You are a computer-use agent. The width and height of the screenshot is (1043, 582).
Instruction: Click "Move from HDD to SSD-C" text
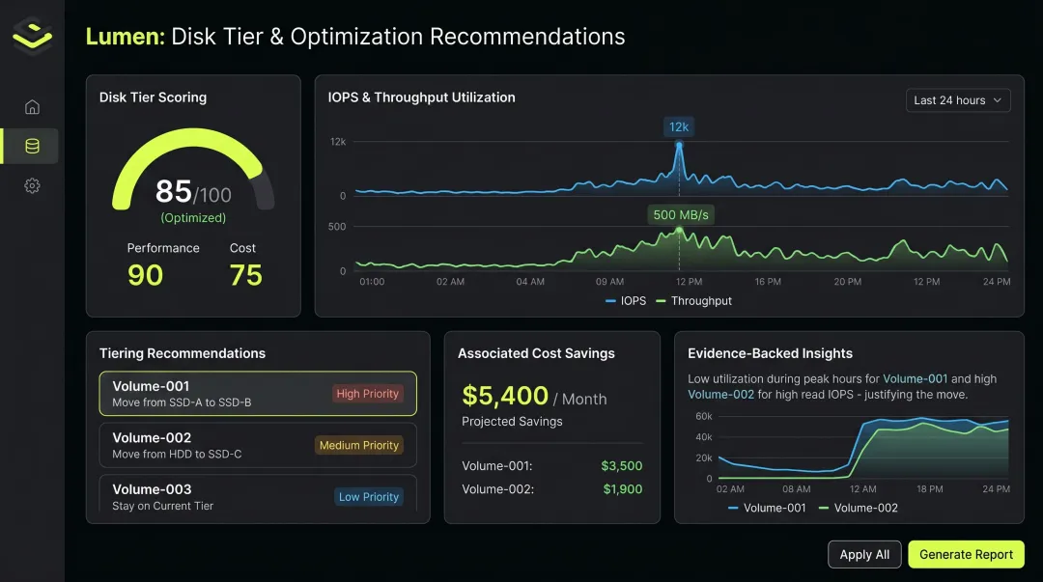pos(177,455)
